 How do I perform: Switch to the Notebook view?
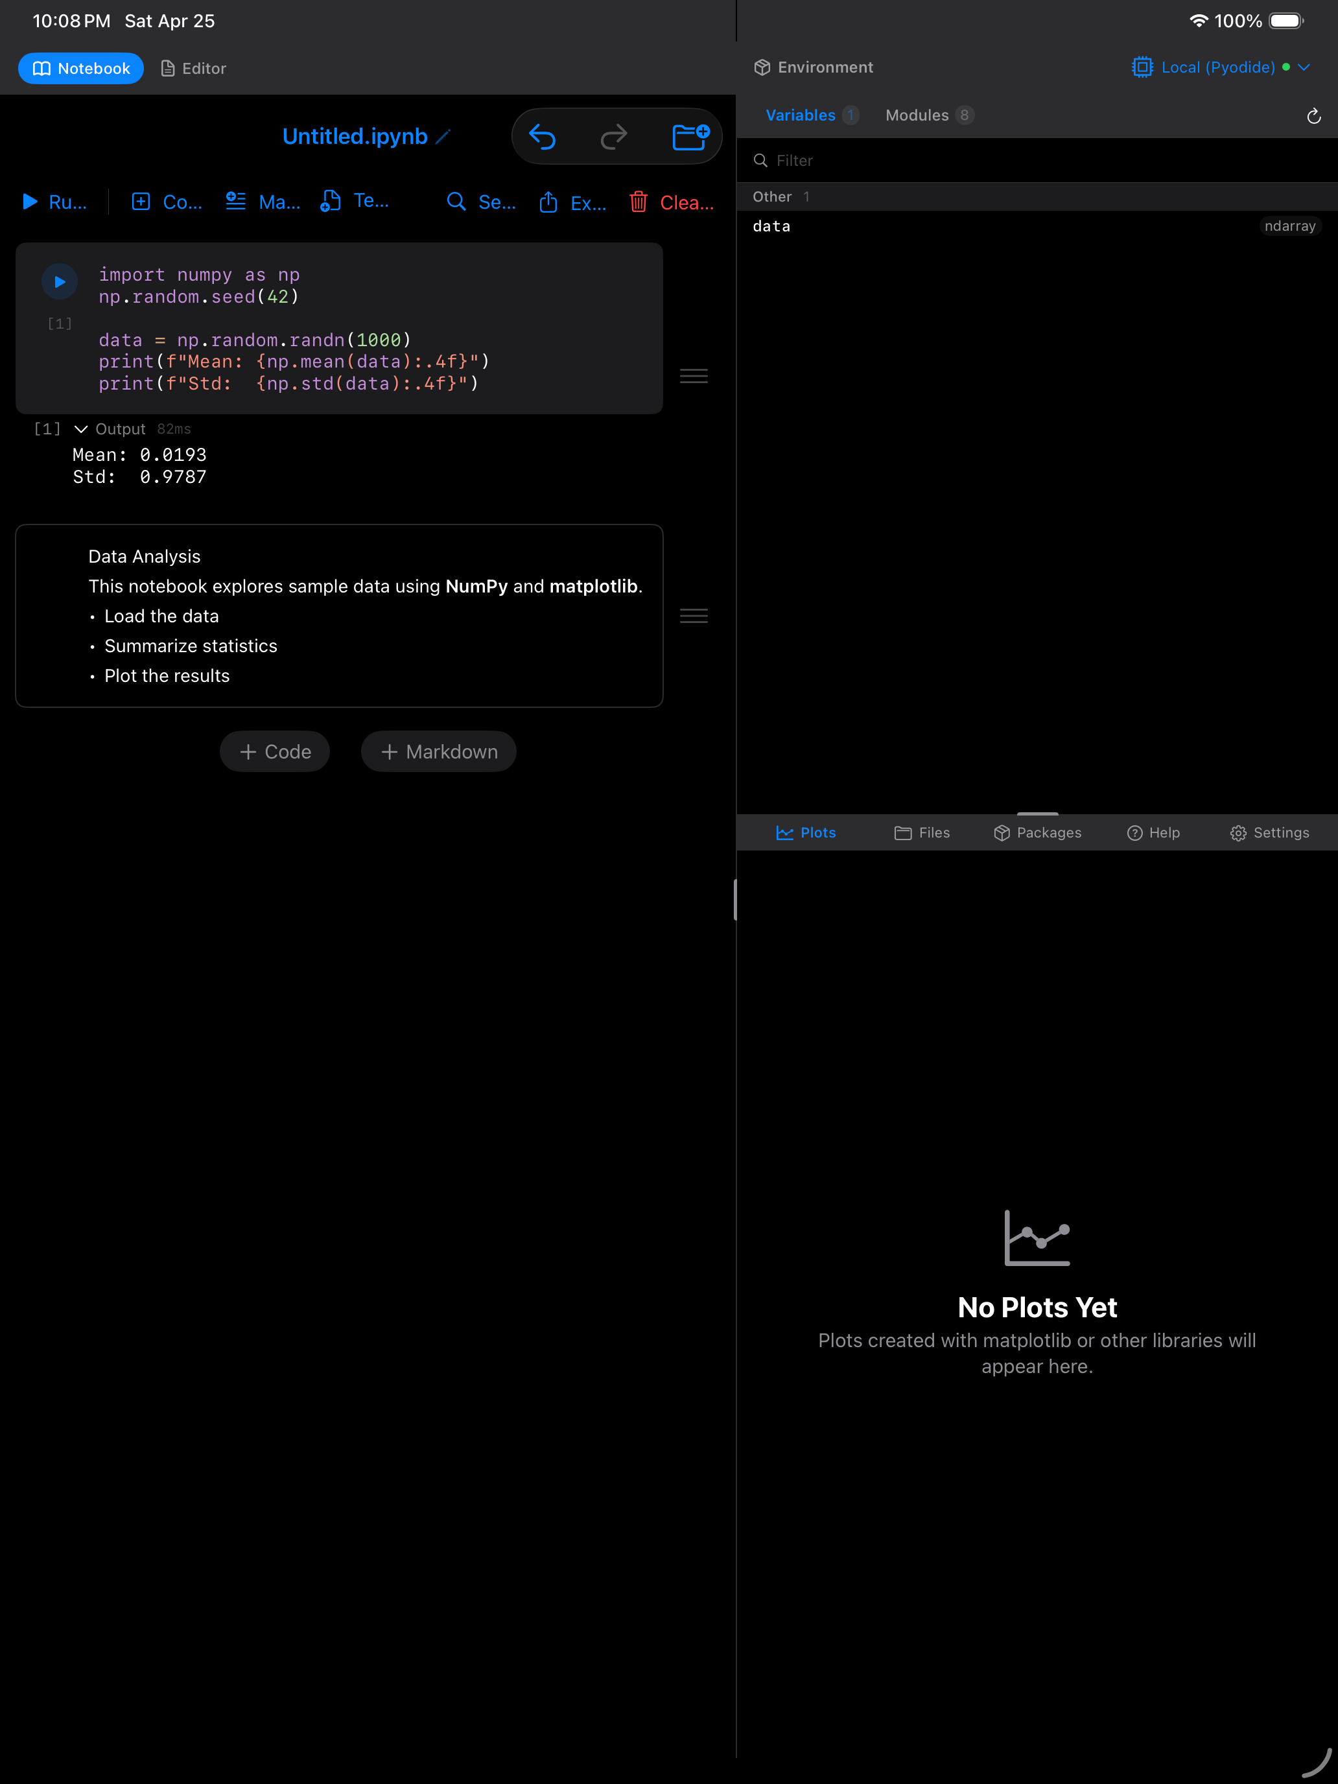tap(80, 69)
